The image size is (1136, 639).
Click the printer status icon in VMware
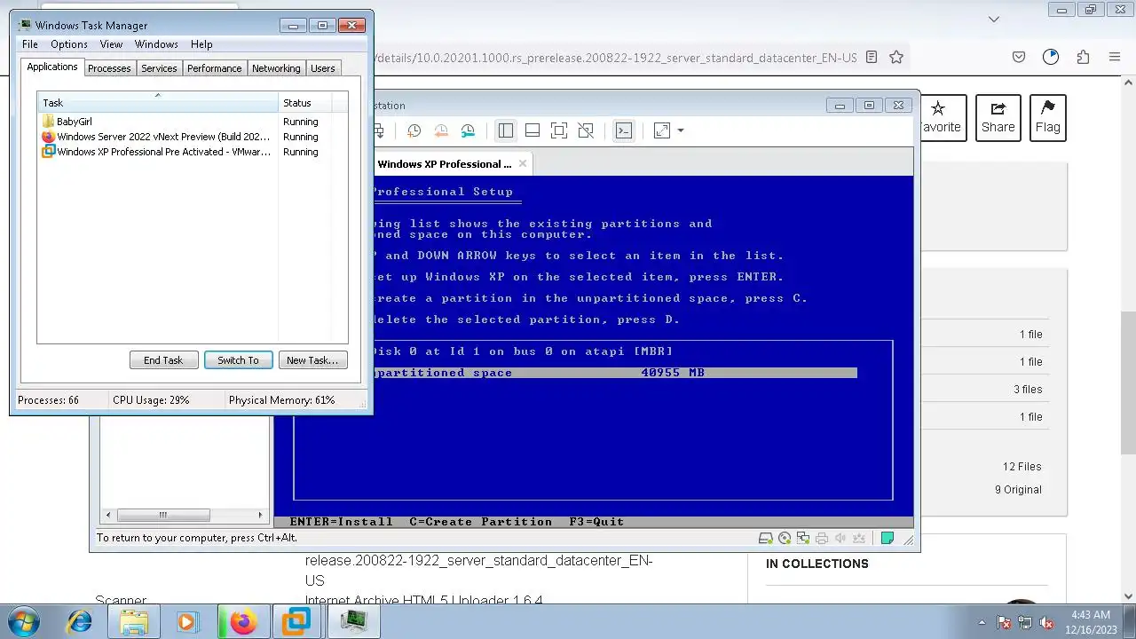pos(822,538)
